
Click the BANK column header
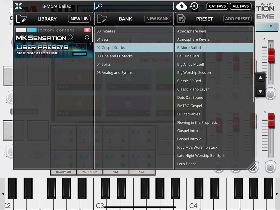coord(125,19)
